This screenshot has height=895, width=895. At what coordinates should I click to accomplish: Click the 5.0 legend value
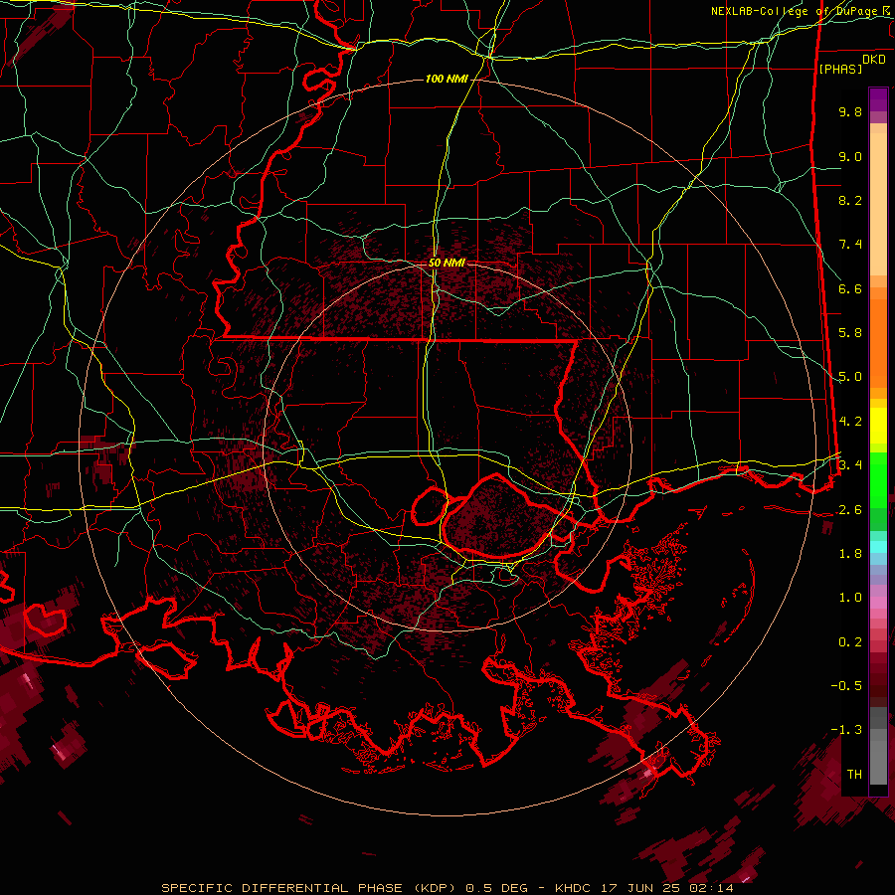pyautogui.click(x=850, y=377)
